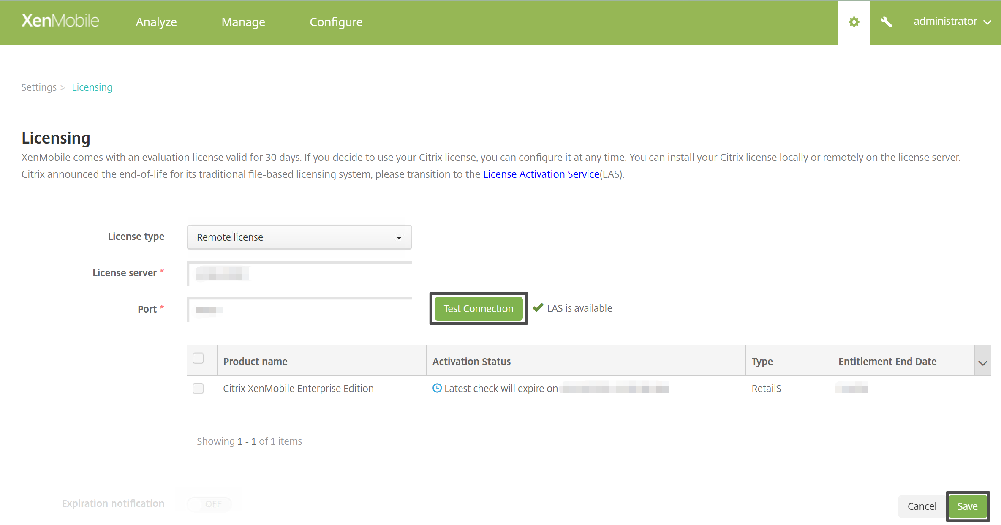1001x525 pixels.
Task: Expand the table column options chevron
Action: (x=982, y=362)
